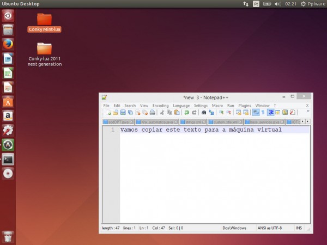The width and height of the screenshot is (327, 245).
Task: Cut selection with the scissors icon
Action: tap(162, 113)
